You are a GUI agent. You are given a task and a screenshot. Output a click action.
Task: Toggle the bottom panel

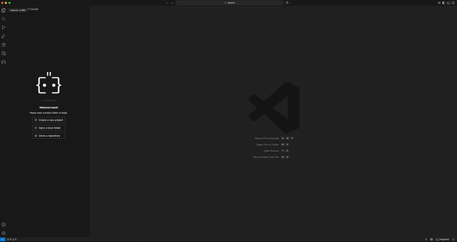pos(449,3)
